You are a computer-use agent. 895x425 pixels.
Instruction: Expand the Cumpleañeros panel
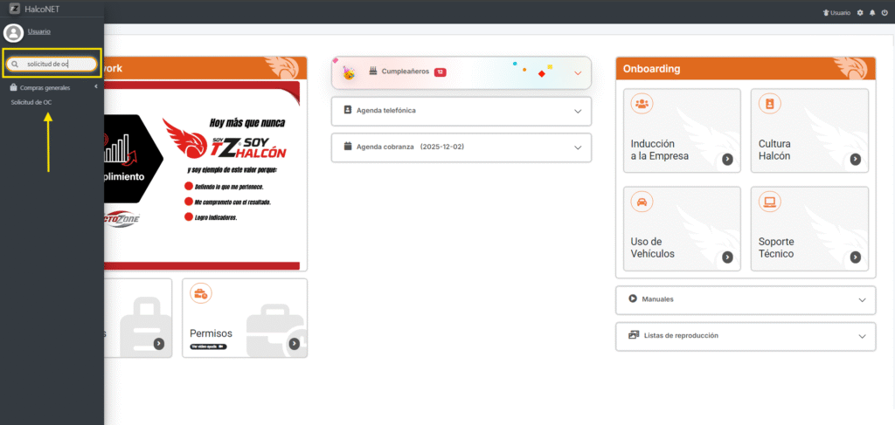point(578,73)
